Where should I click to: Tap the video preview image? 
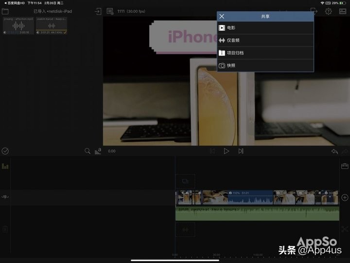[227, 81]
